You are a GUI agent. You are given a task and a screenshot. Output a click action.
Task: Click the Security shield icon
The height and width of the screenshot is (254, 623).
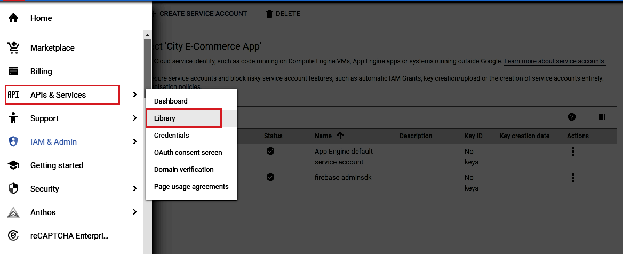[13, 188]
